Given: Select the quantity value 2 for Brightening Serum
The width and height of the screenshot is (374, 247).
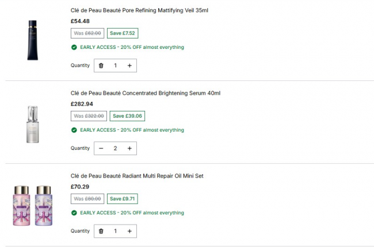Looking at the screenshot, I should pos(115,148).
